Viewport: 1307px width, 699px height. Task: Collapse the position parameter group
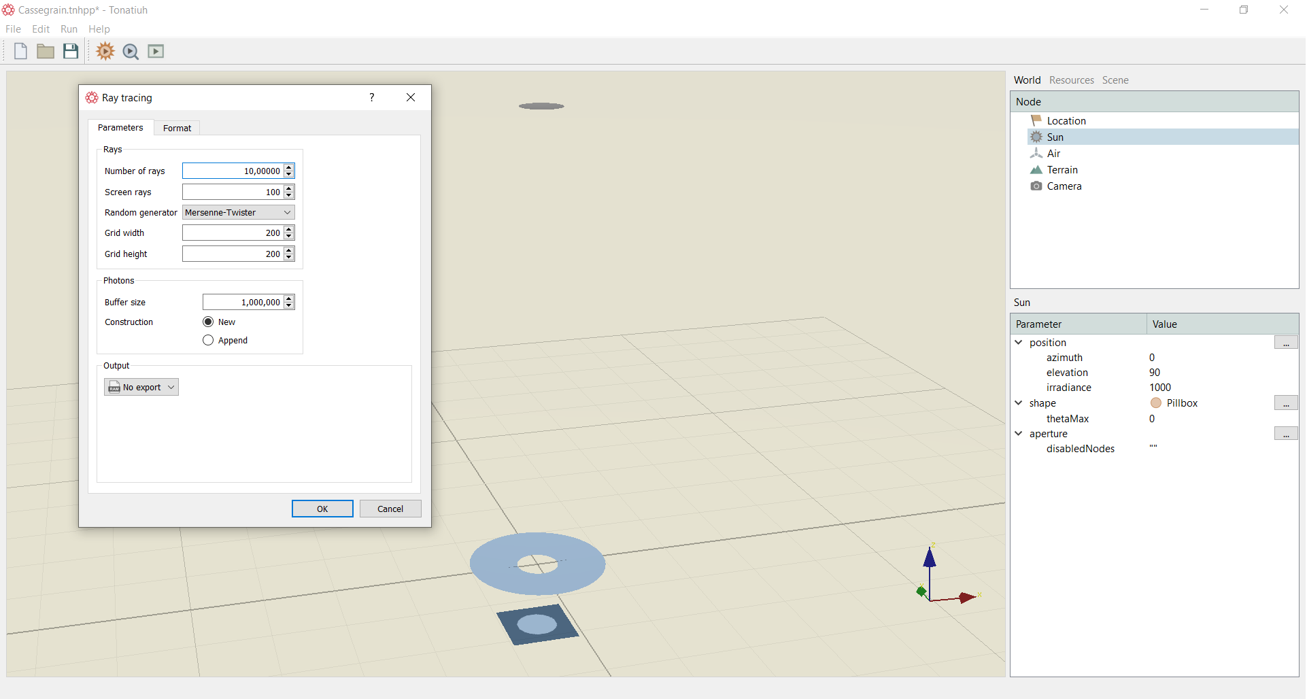click(1019, 342)
